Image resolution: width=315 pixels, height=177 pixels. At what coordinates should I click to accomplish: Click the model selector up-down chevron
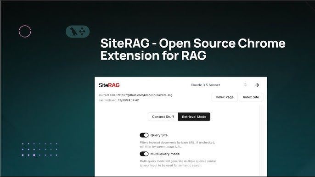(245, 85)
